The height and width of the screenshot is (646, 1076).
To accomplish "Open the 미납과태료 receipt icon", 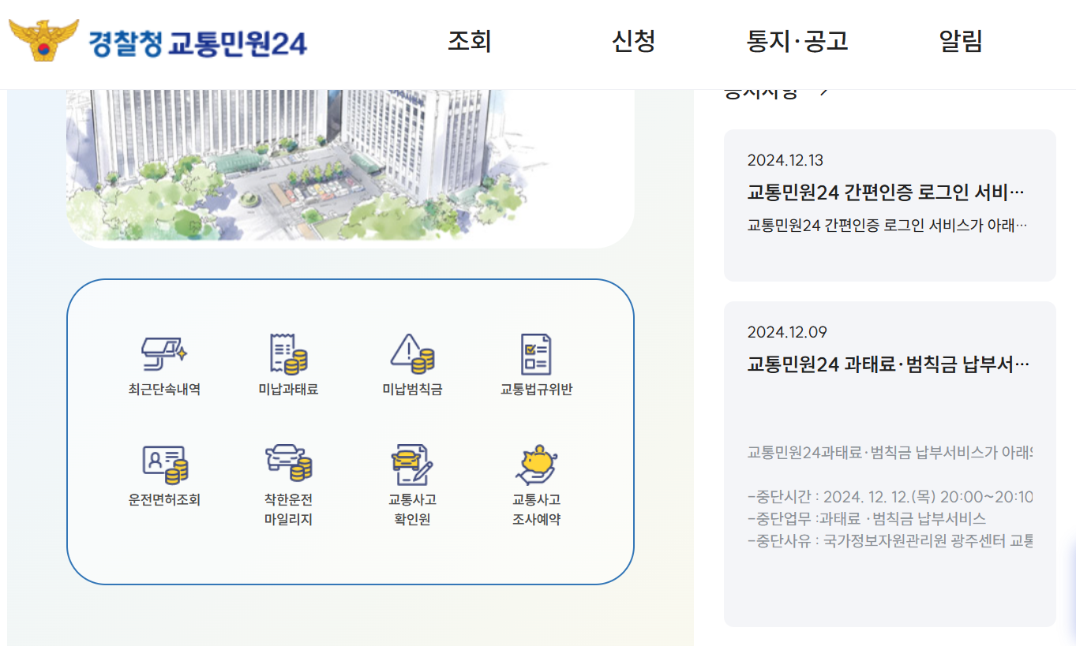I will tap(288, 353).
